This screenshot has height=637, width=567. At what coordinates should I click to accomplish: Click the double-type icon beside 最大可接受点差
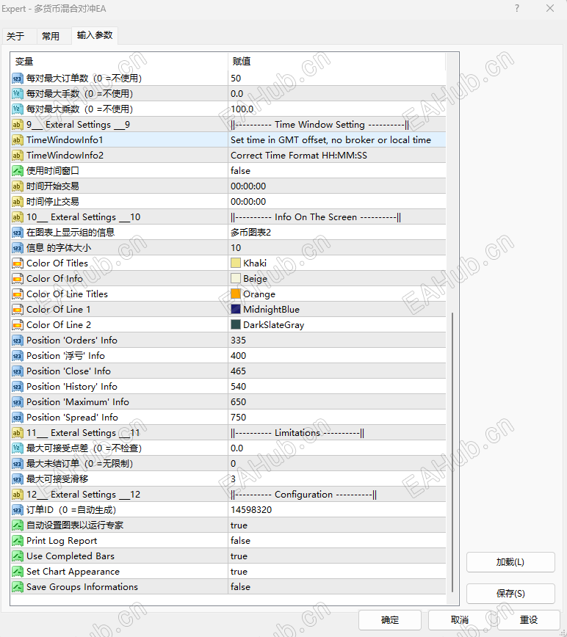click(x=17, y=448)
